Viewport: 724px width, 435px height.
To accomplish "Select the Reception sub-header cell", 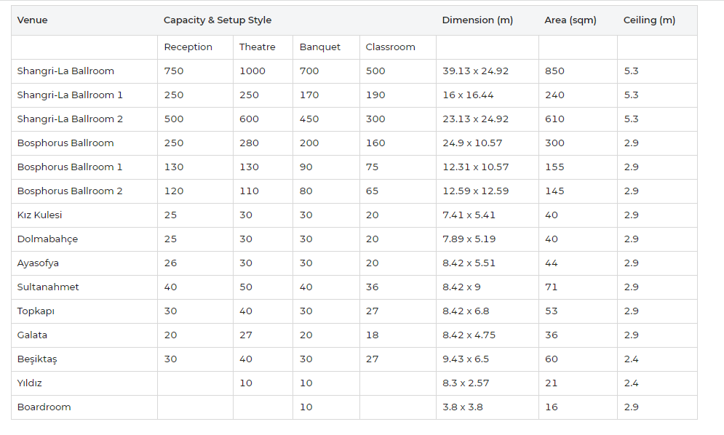I will tap(188, 47).
